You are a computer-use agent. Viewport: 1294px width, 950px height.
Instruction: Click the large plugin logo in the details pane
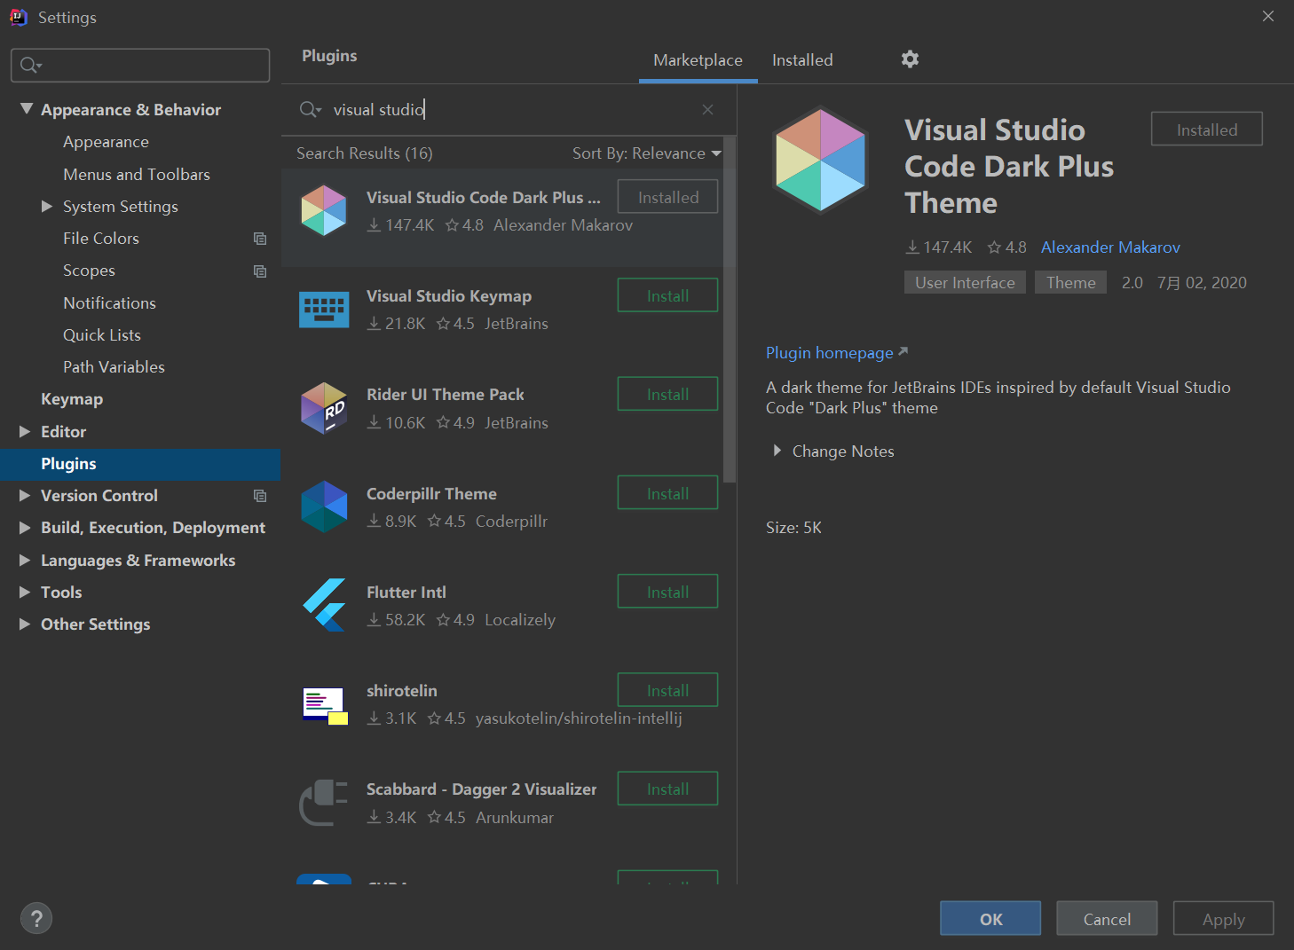(x=820, y=161)
